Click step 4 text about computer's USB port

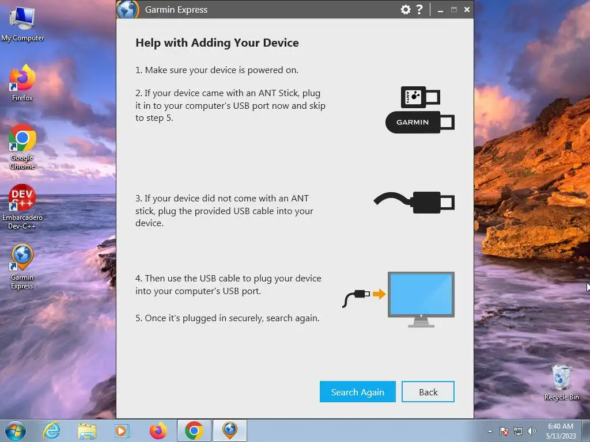pos(228,284)
